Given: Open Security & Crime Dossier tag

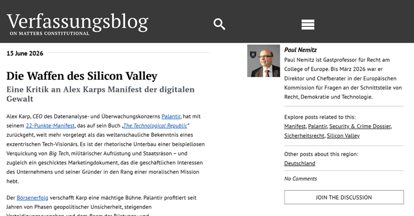Looking at the screenshot, I should tap(360, 126).
